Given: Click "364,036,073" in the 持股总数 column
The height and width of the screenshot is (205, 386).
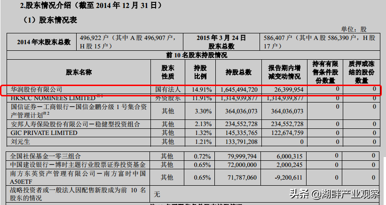Looking at the screenshot, I should coord(241,111).
